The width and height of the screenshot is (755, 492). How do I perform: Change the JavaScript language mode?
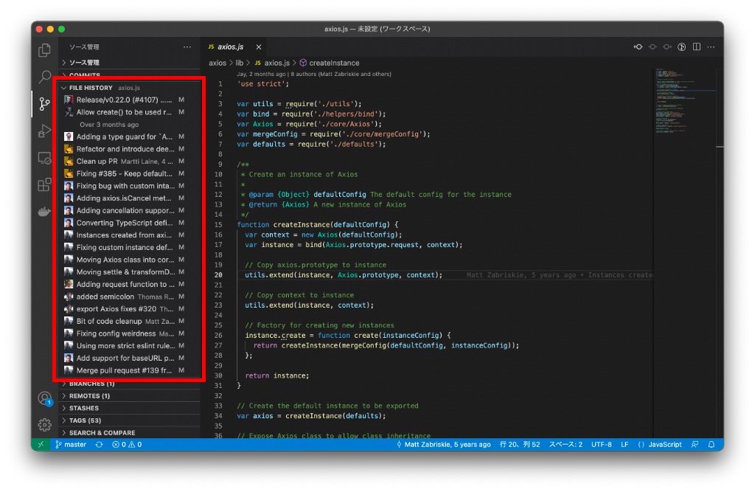(659, 445)
